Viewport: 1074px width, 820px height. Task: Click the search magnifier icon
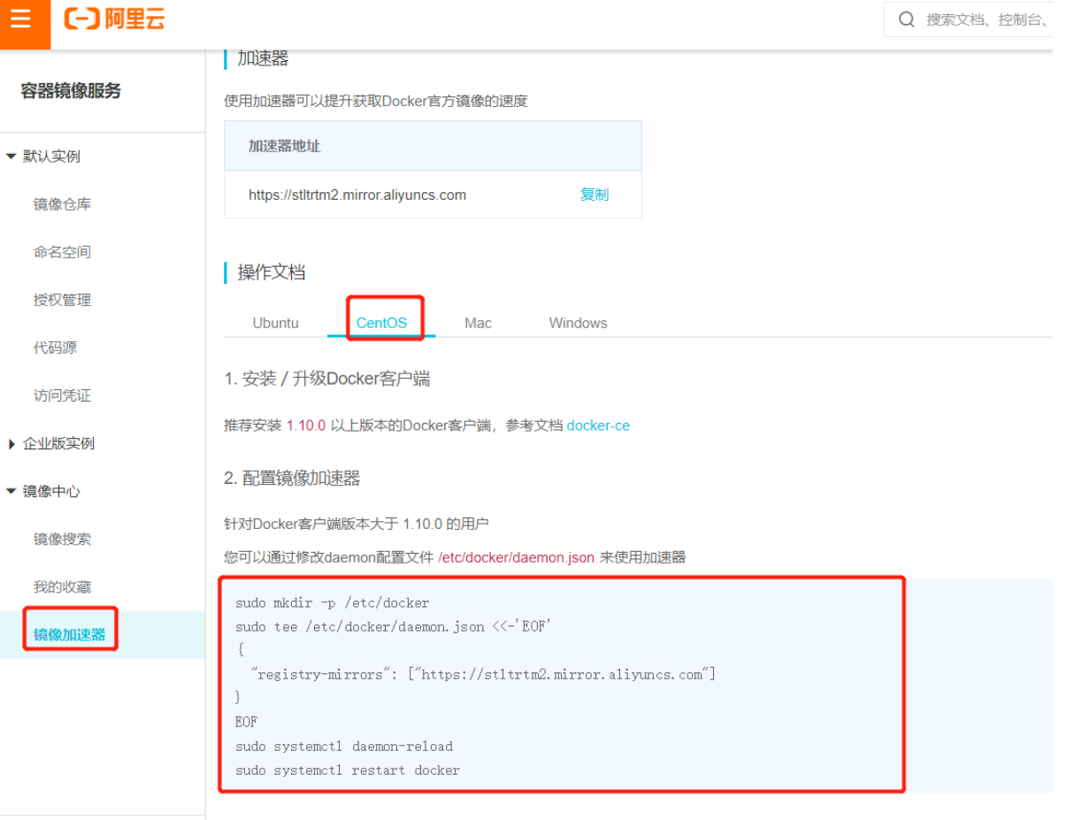pyautogui.click(x=906, y=19)
